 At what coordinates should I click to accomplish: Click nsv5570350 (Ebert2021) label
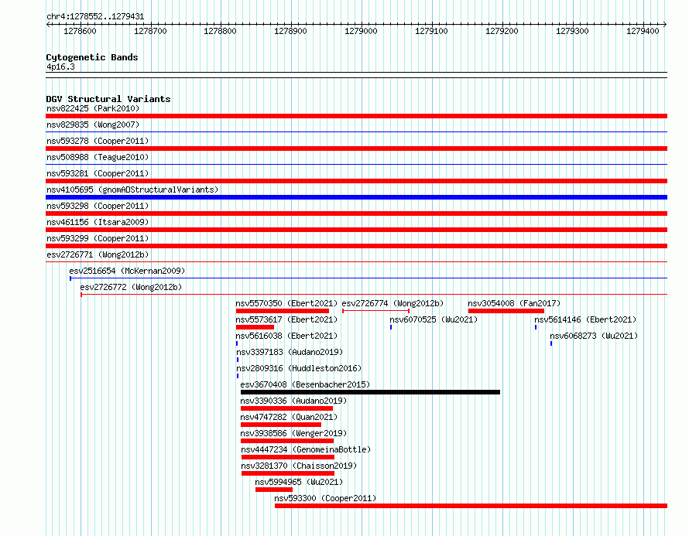point(286,303)
